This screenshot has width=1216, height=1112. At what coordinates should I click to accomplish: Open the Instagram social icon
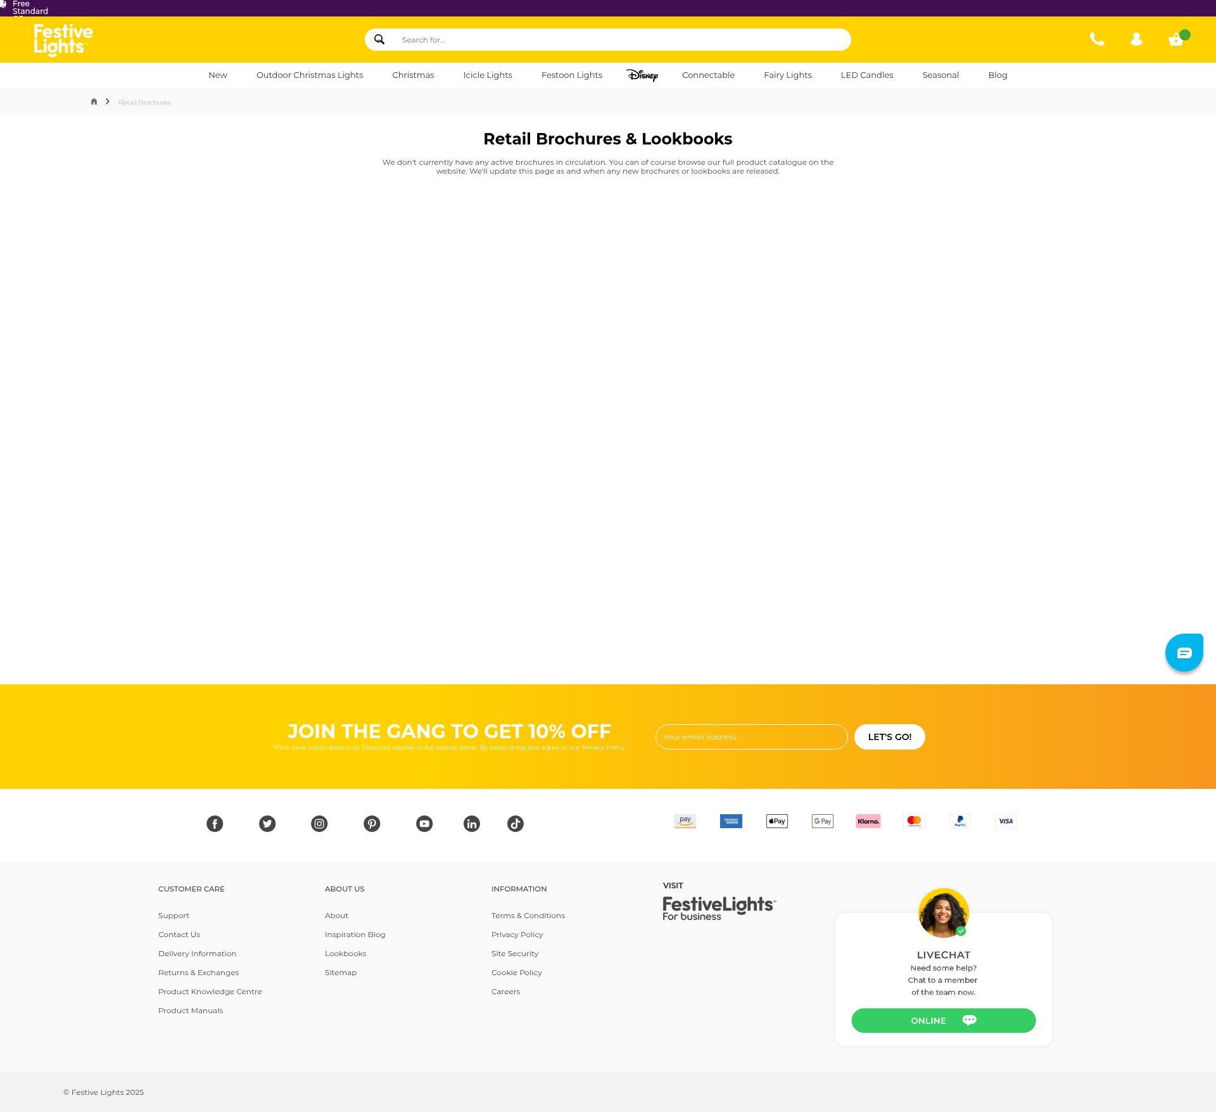pyautogui.click(x=319, y=824)
